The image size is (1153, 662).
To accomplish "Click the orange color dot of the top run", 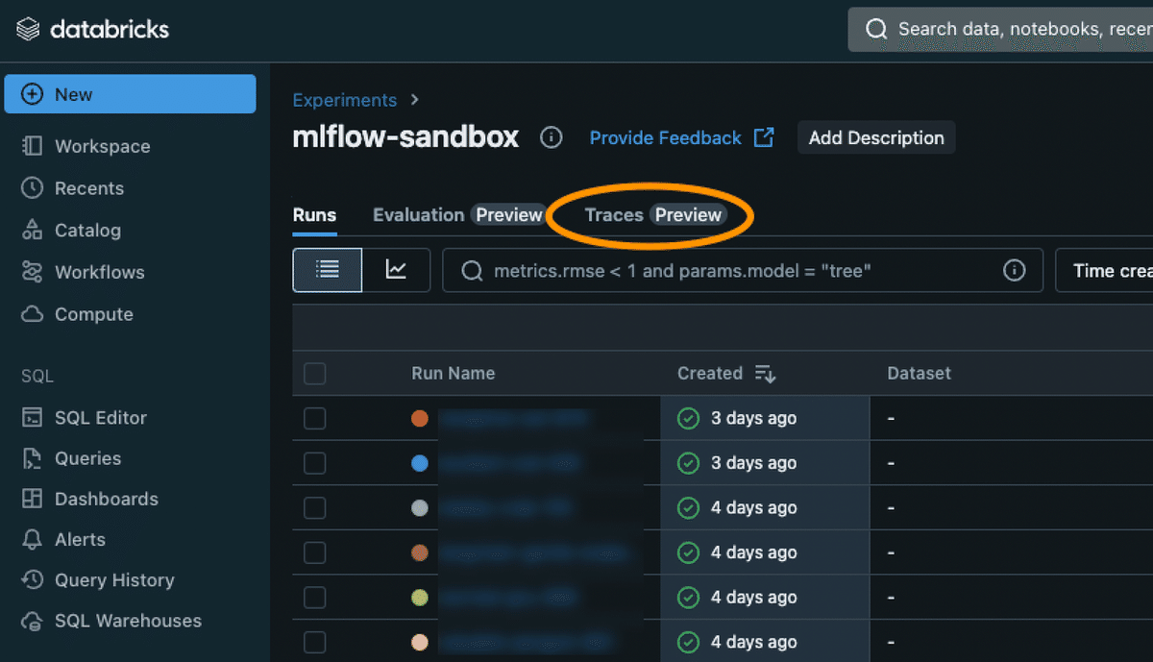I will coord(420,418).
